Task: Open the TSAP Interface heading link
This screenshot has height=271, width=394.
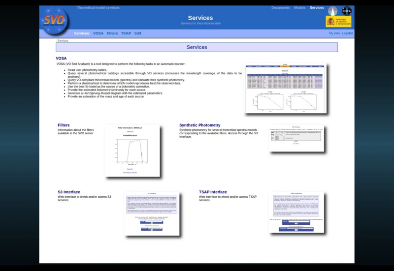Action: [213, 192]
